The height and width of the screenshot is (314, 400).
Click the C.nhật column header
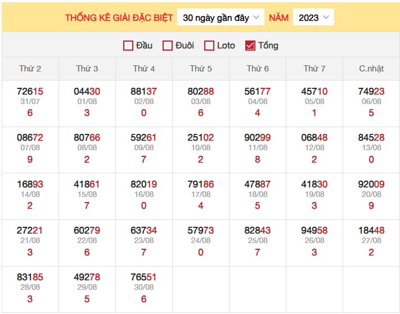[x=371, y=69]
